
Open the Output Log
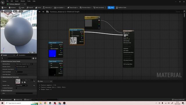[18, 99]
